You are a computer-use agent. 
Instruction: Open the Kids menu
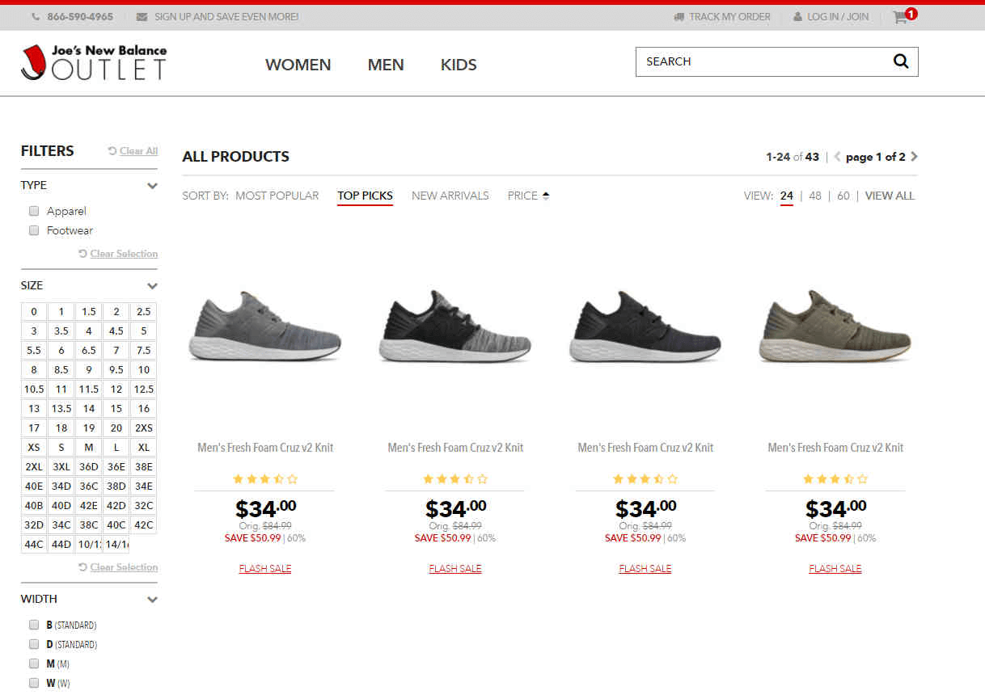(x=459, y=65)
